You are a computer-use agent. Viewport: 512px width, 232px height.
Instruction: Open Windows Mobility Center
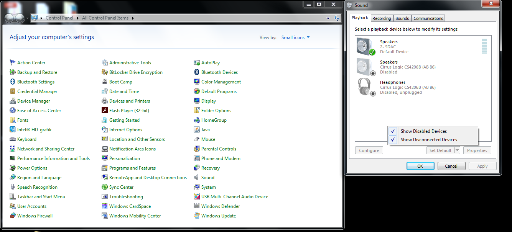click(x=135, y=216)
